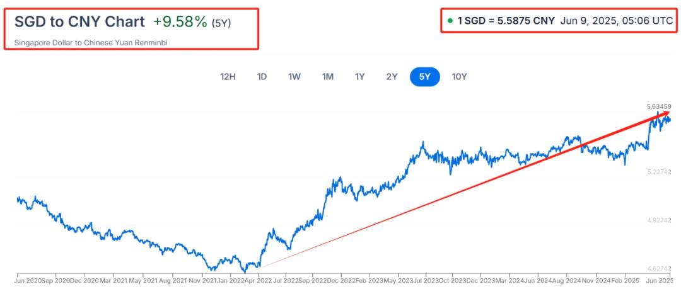The width and height of the screenshot is (681, 289).
Task: Click the active 5Y range button
Action: tap(425, 77)
